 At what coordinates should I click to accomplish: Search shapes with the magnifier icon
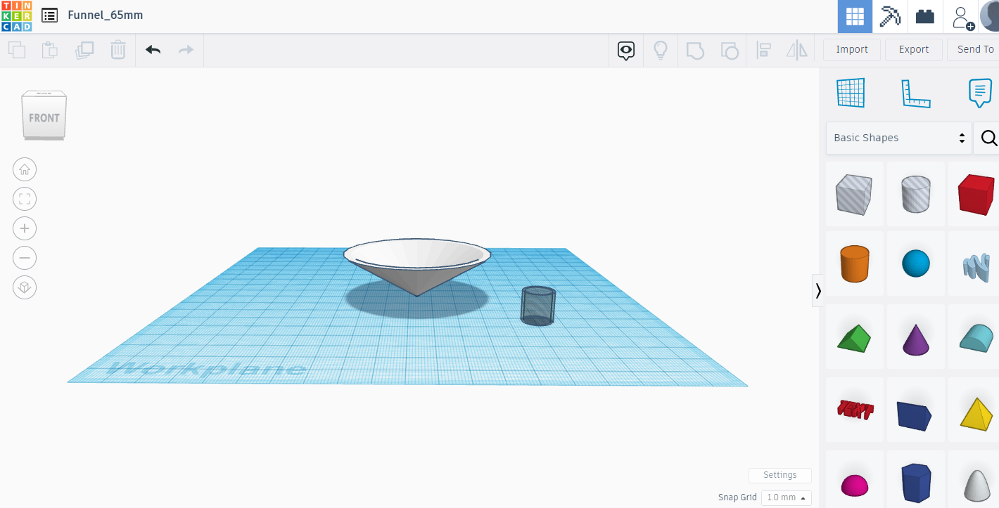click(988, 138)
